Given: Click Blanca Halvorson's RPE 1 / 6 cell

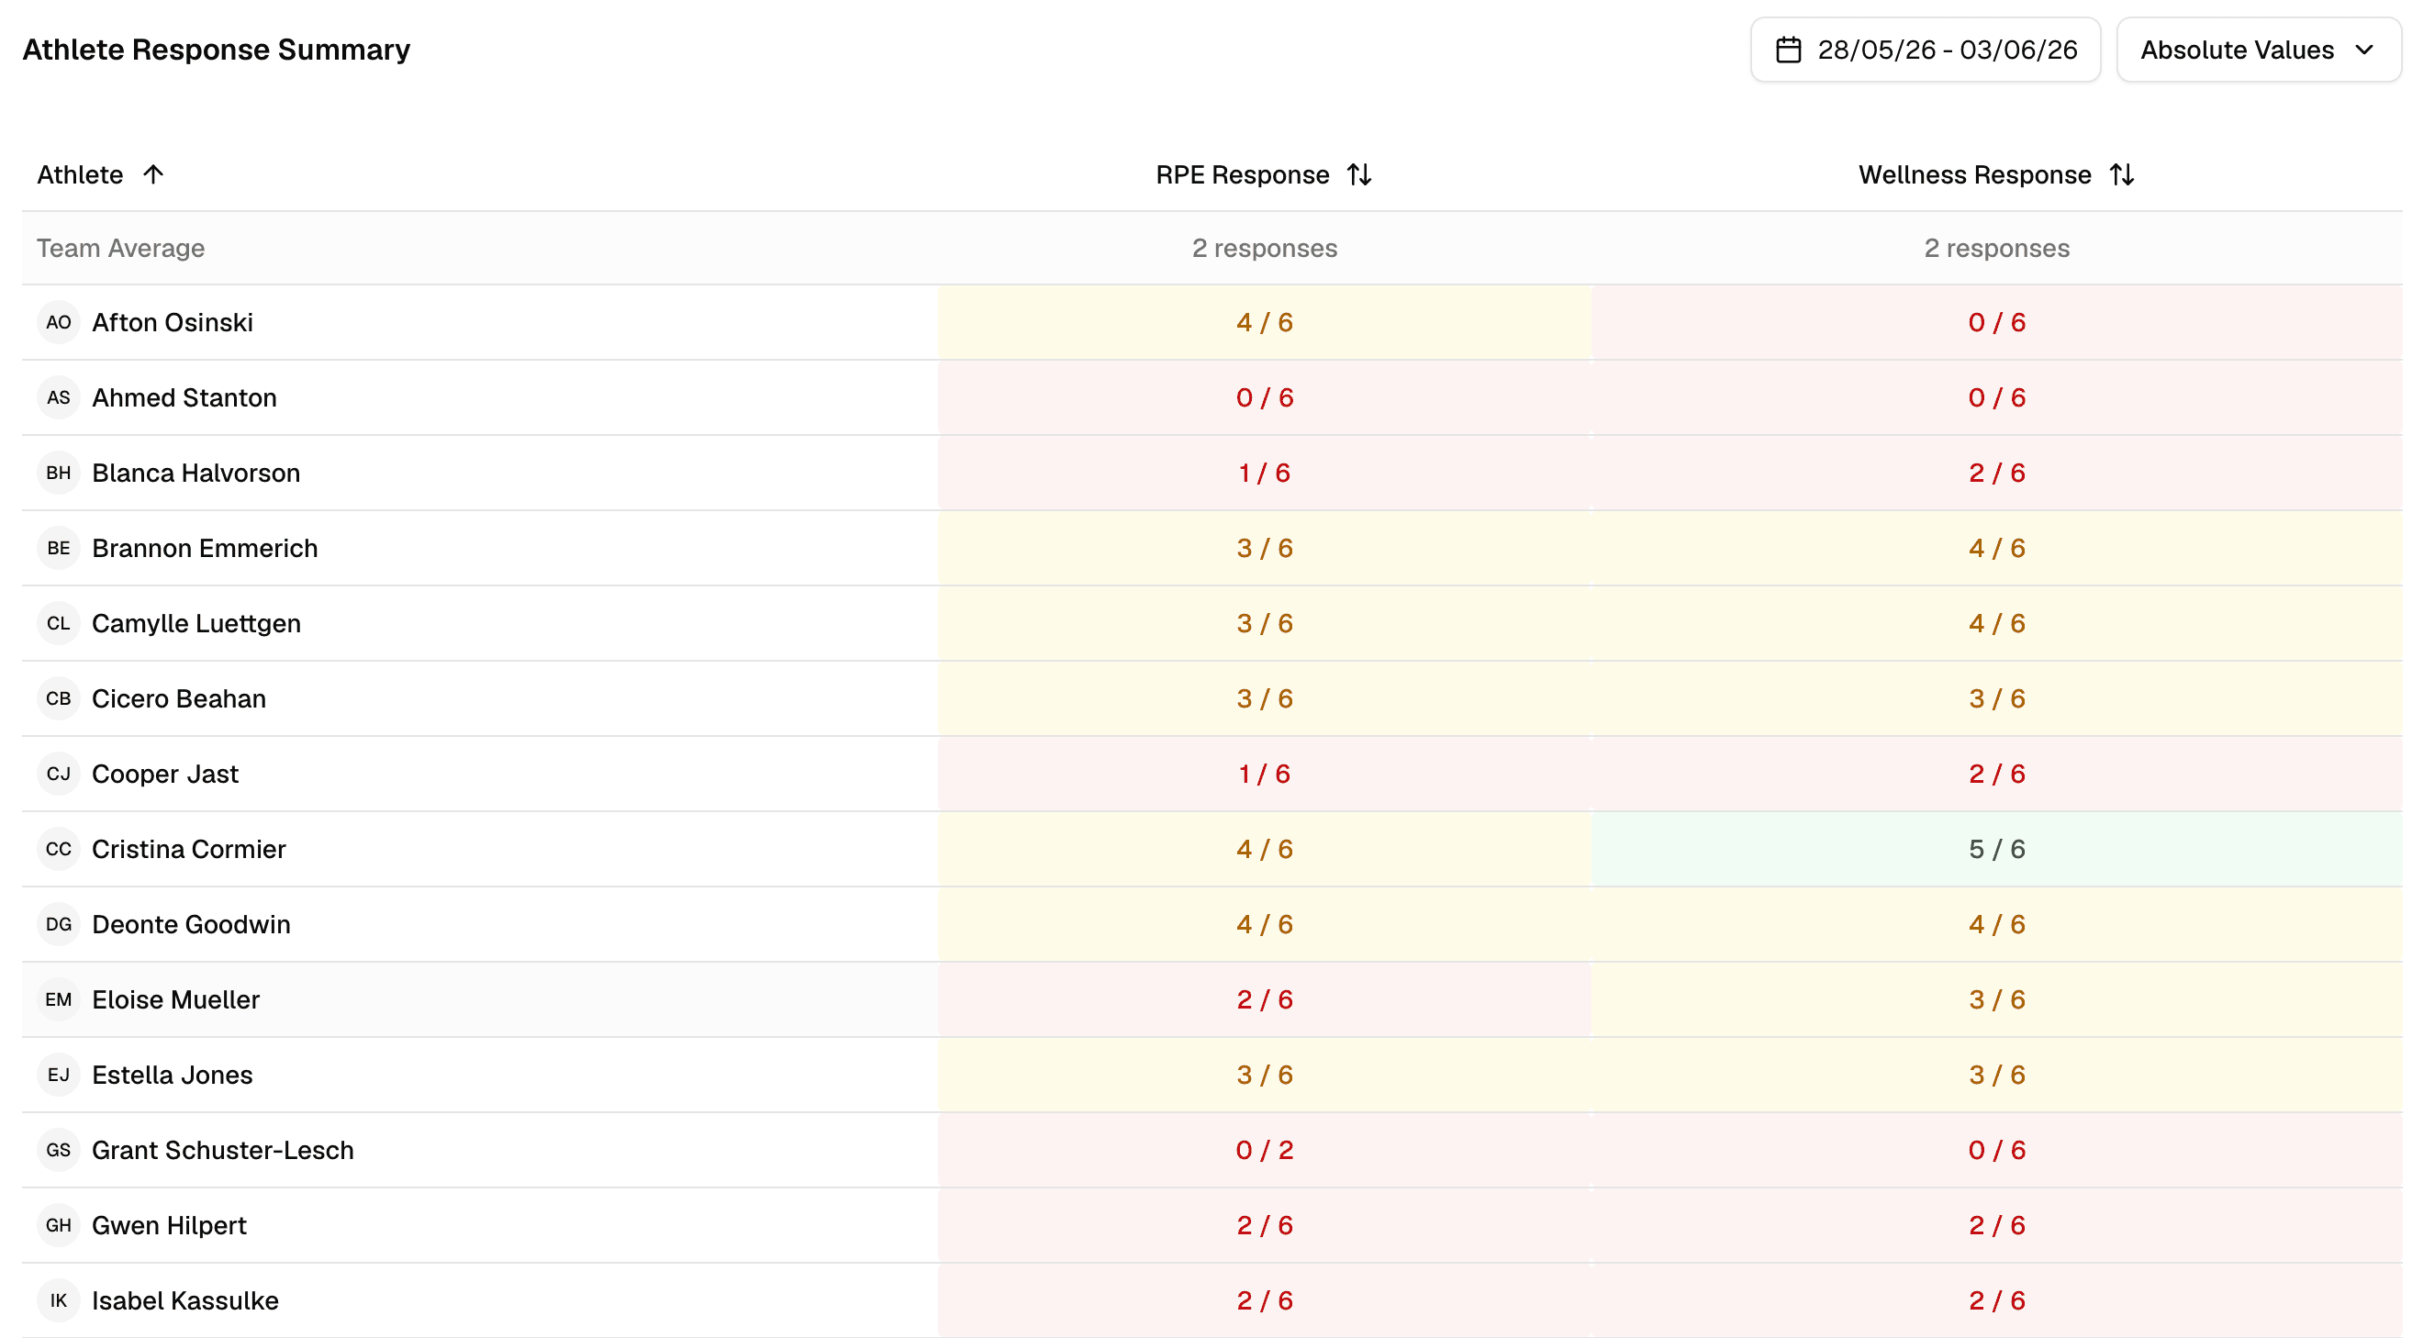Looking at the screenshot, I should pyautogui.click(x=1265, y=473).
